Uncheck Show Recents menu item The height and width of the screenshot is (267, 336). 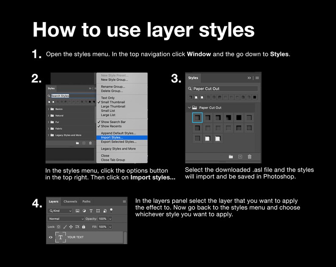(111, 126)
